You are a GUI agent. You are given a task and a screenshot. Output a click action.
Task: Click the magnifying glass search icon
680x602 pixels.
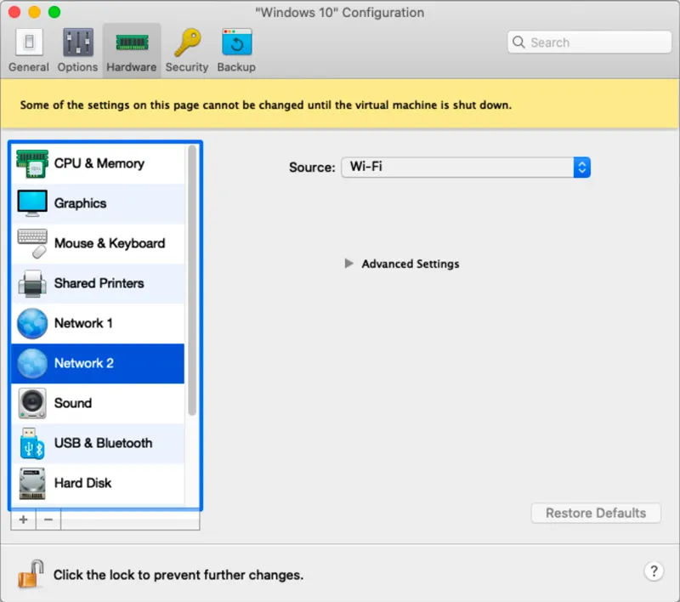(518, 42)
